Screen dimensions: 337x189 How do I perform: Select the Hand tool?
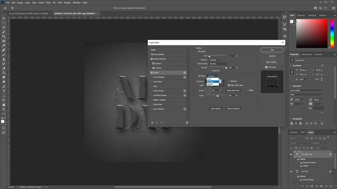coord(4,105)
